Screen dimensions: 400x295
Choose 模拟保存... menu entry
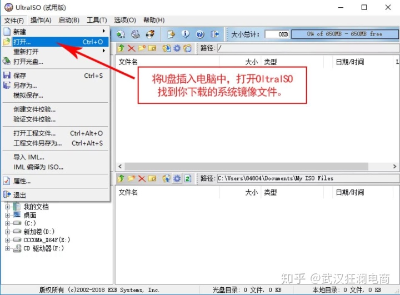point(56,96)
